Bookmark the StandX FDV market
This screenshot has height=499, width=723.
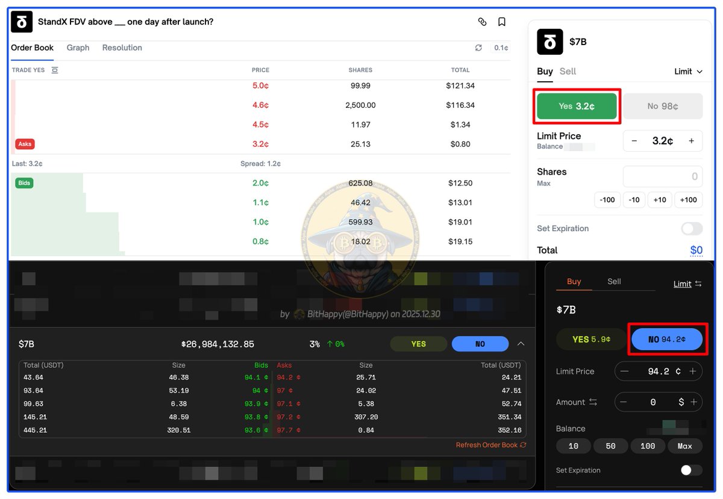501,22
